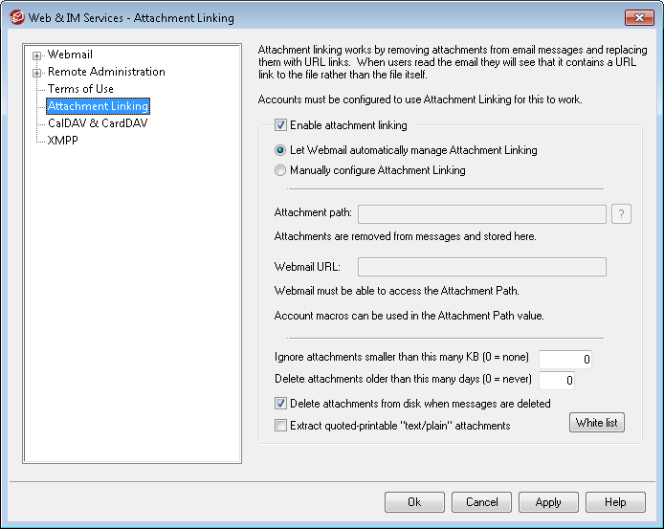The image size is (664, 529).
Task: Open CalDAV & CardDAV settings page
Action: point(98,123)
